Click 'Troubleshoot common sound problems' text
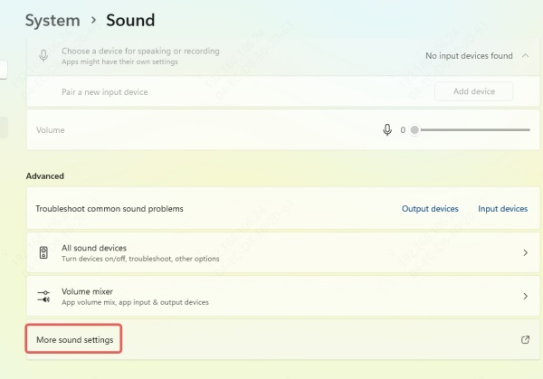 (110, 209)
